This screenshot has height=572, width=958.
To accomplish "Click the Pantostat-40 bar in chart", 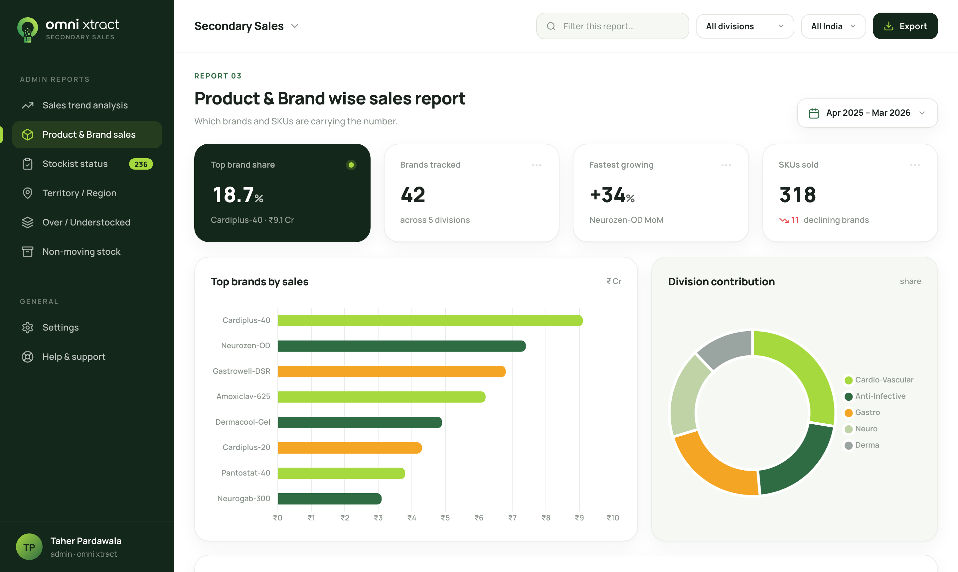I will [x=341, y=473].
